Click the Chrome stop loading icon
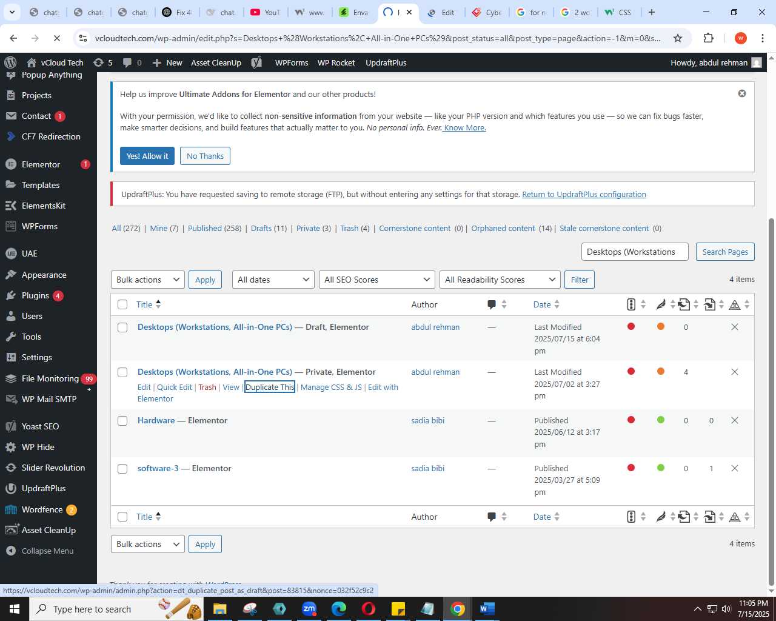This screenshot has width=776, height=621. point(56,38)
